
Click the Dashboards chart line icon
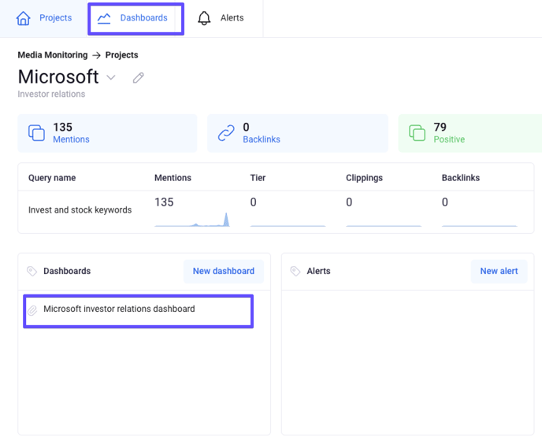tap(104, 18)
